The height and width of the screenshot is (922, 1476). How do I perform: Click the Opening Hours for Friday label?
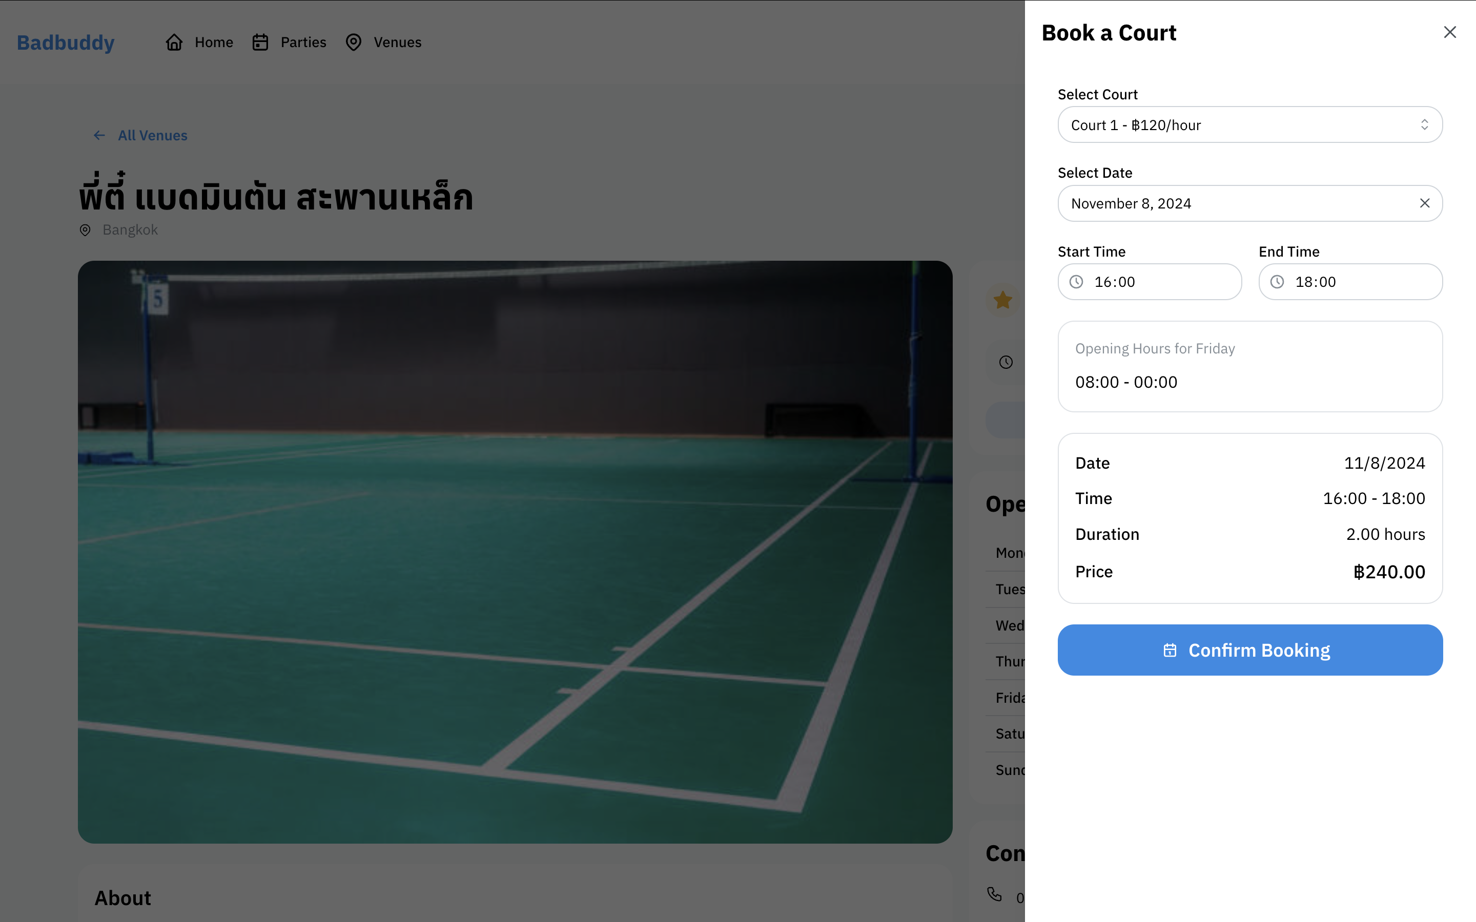[1155, 349]
